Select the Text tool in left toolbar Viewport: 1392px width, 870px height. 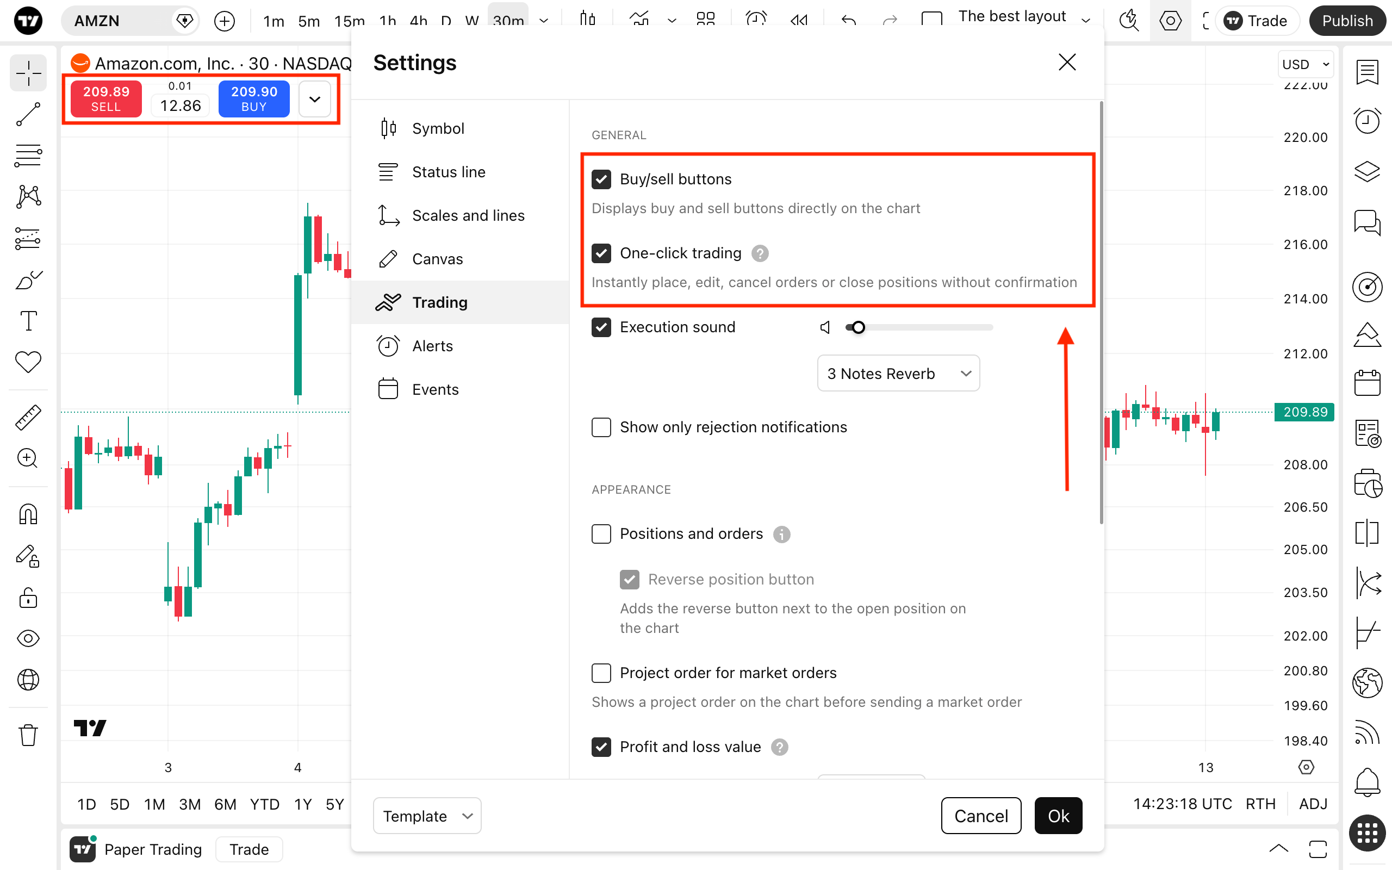click(28, 320)
